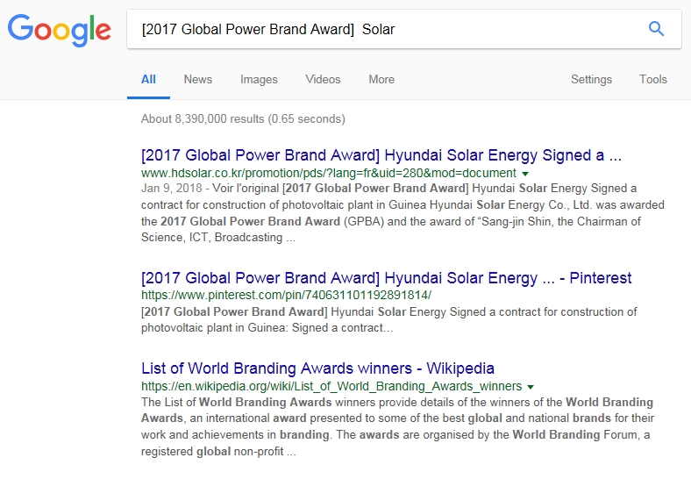691x479 pixels.
Task: Click the Google logo
Action: [x=60, y=30]
